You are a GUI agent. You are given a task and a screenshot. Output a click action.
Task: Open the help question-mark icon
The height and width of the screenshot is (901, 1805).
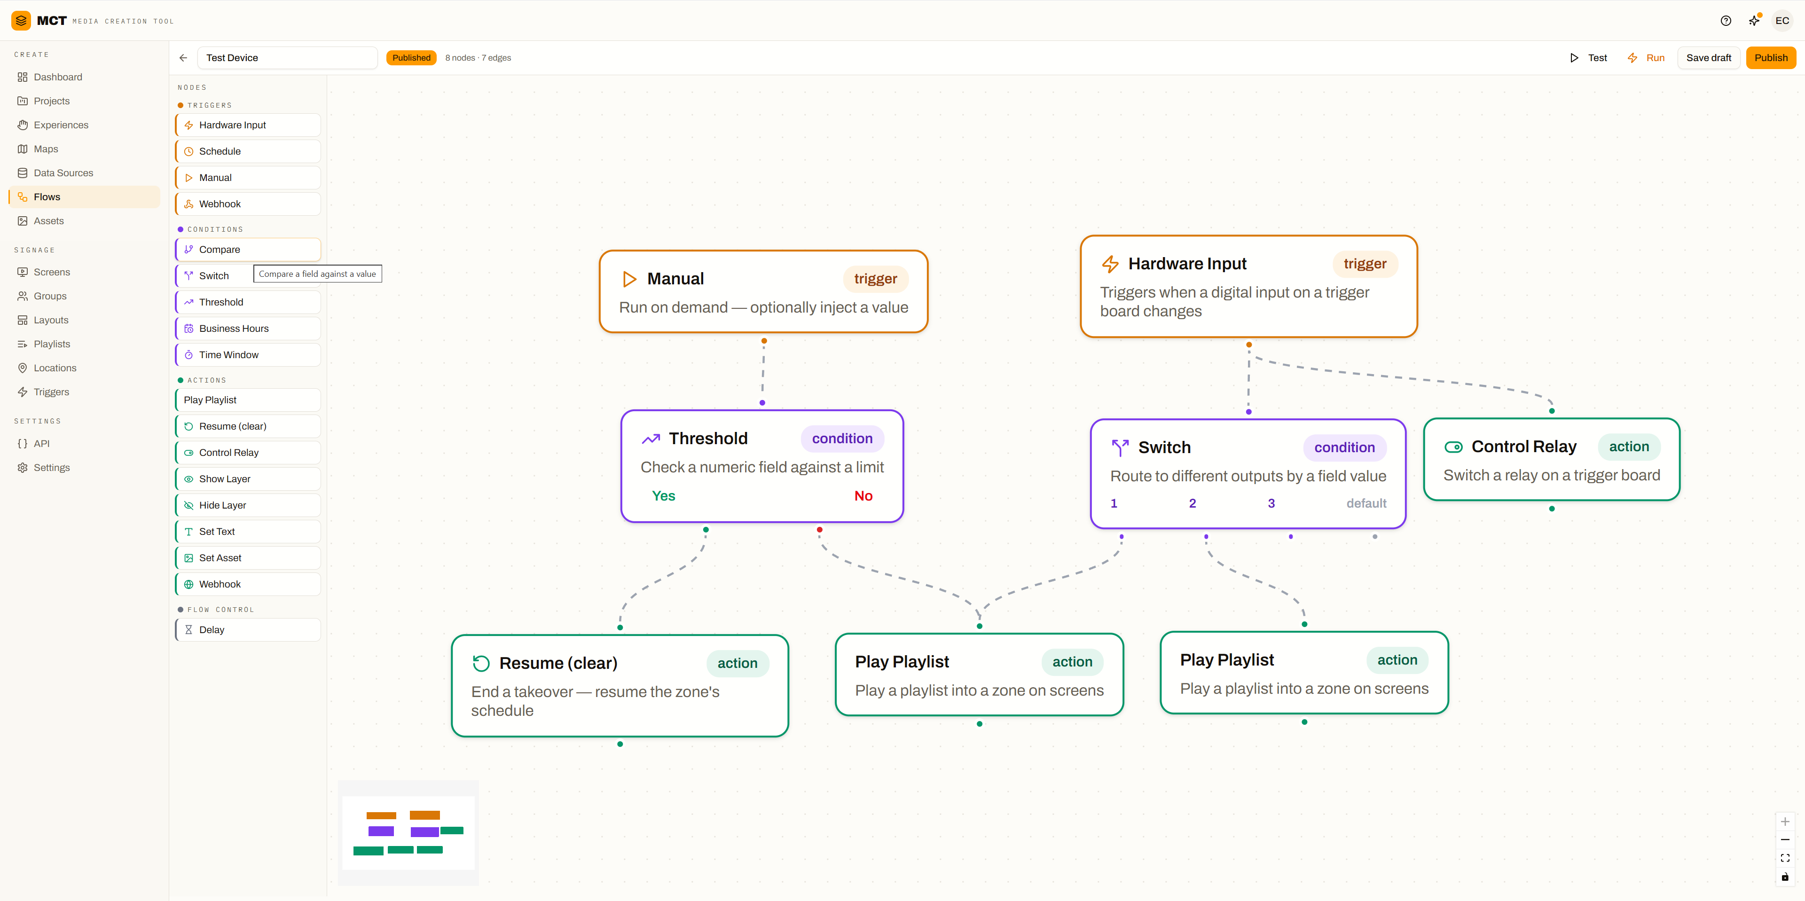click(x=1726, y=21)
